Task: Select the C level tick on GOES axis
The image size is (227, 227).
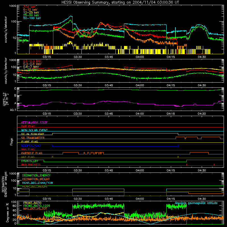Action: (x=15, y=89)
